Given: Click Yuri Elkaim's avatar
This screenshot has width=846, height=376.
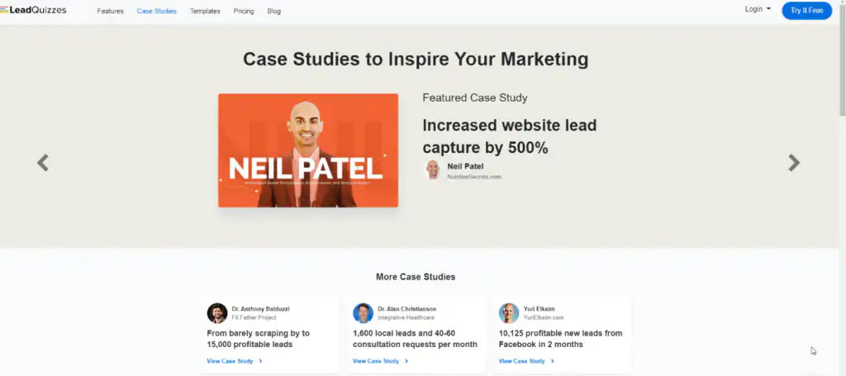Looking at the screenshot, I should 509,313.
